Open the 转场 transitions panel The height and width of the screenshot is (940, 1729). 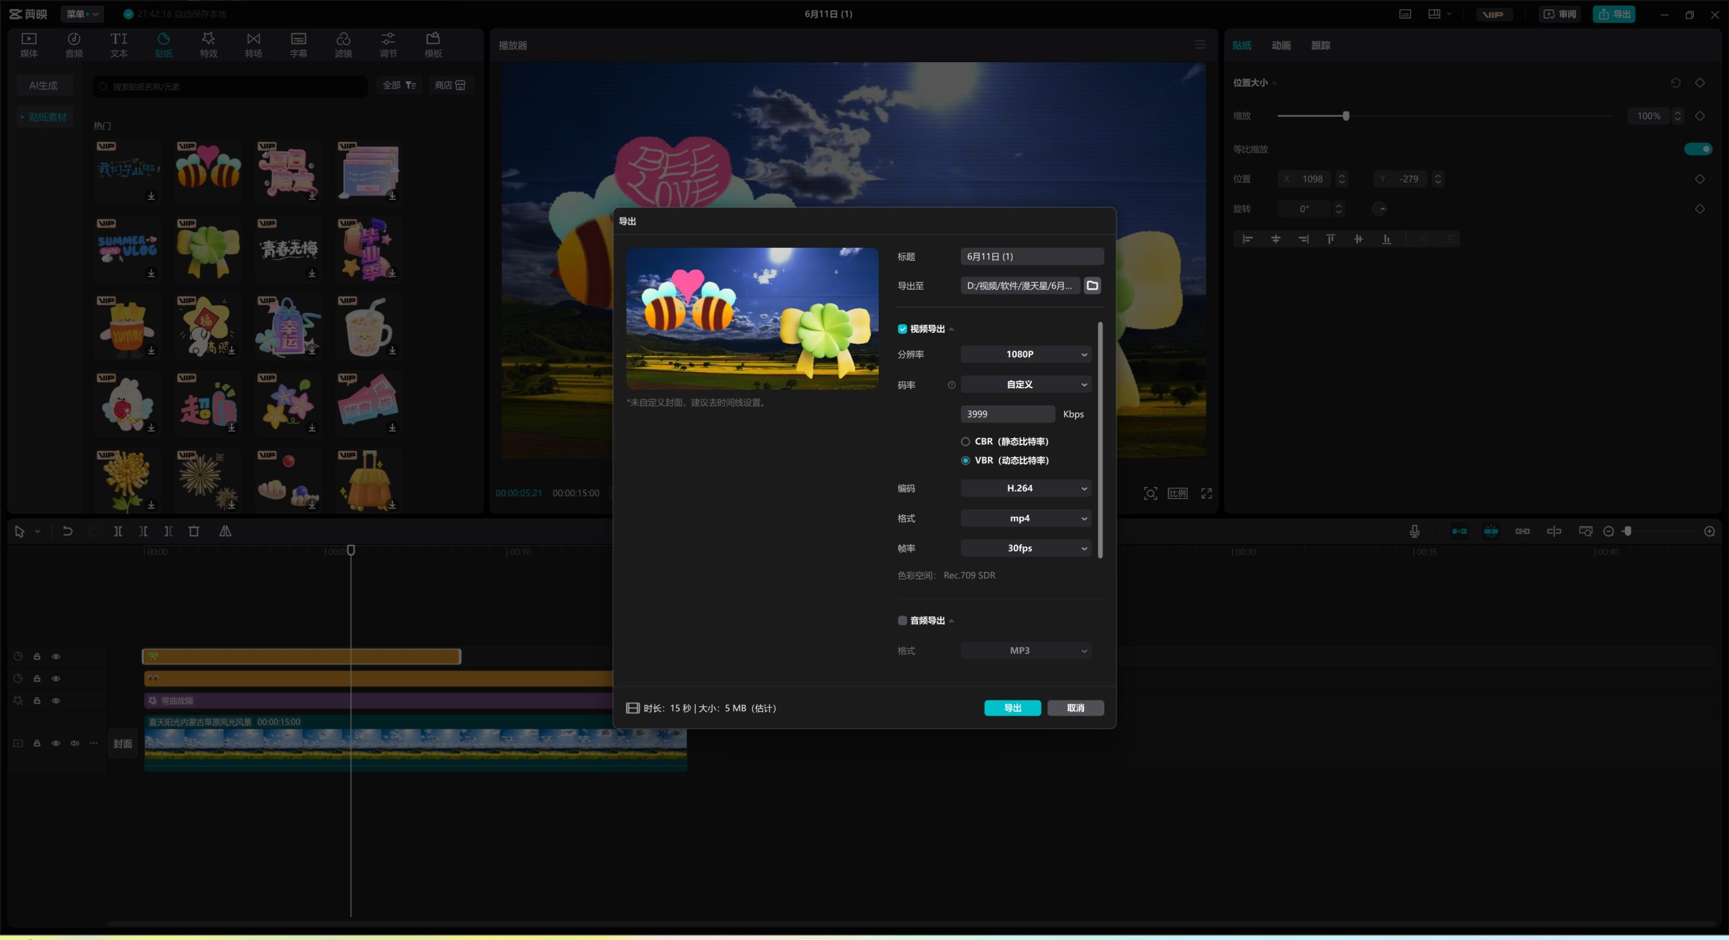(253, 45)
